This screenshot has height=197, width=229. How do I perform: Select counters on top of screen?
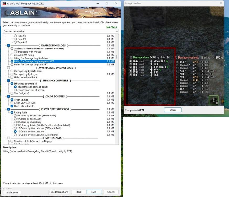15,90
